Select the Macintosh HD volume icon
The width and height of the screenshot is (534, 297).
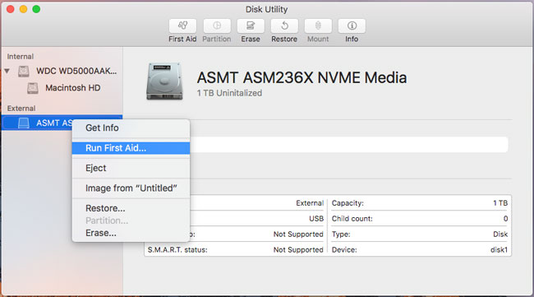point(33,88)
